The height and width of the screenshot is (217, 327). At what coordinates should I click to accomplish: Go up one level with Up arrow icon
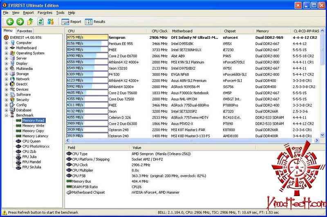[x=30, y=22]
